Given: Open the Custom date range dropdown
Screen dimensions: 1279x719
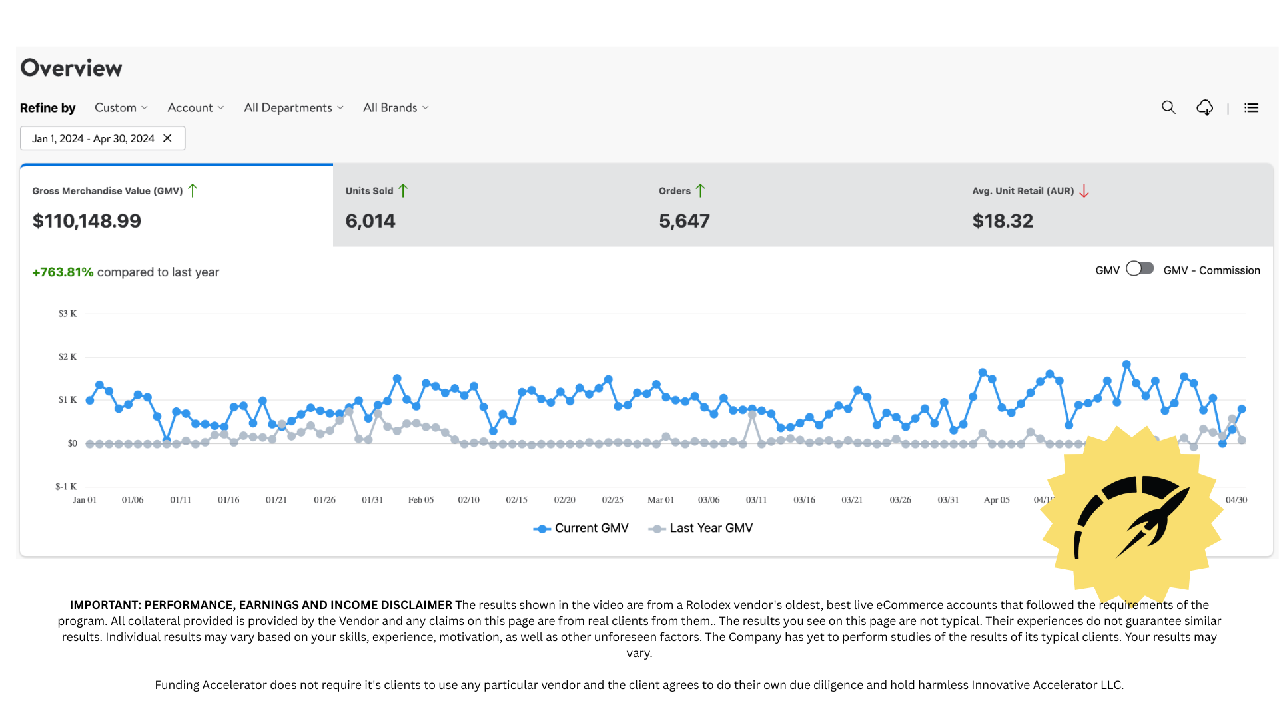Looking at the screenshot, I should pyautogui.click(x=121, y=107).
